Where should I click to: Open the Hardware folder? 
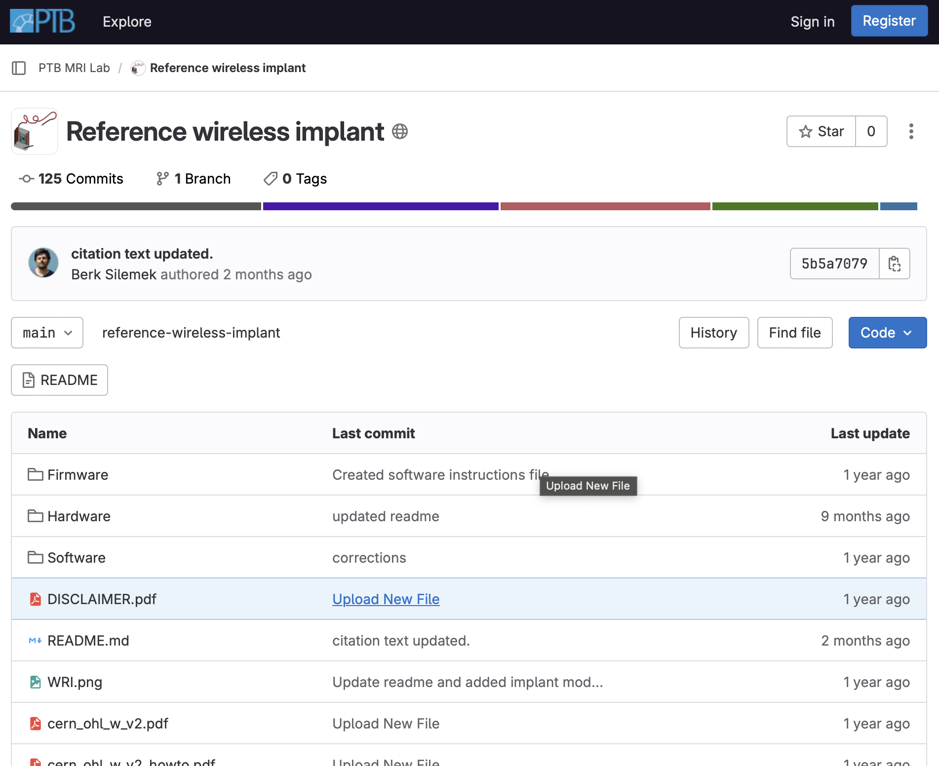tap(78, 516)
